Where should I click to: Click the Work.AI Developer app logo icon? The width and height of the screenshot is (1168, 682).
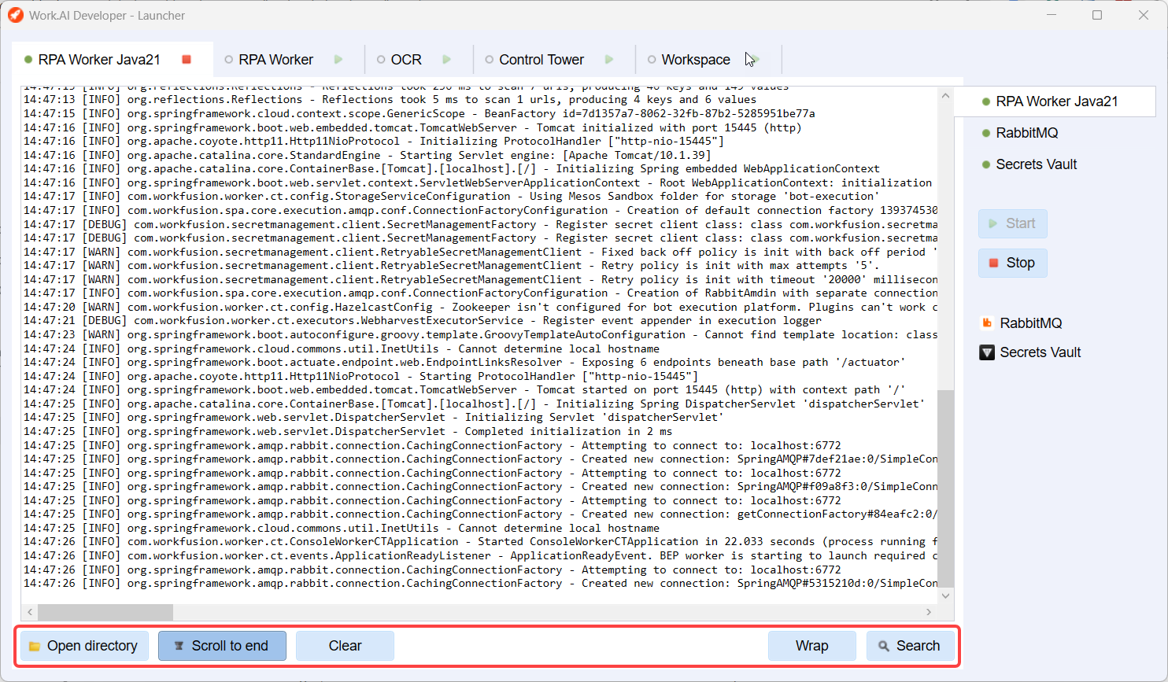click(16, 15)
